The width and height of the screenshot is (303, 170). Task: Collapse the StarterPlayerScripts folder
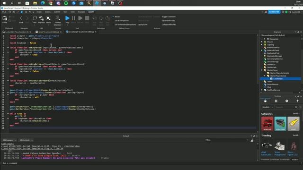[265, 76]
